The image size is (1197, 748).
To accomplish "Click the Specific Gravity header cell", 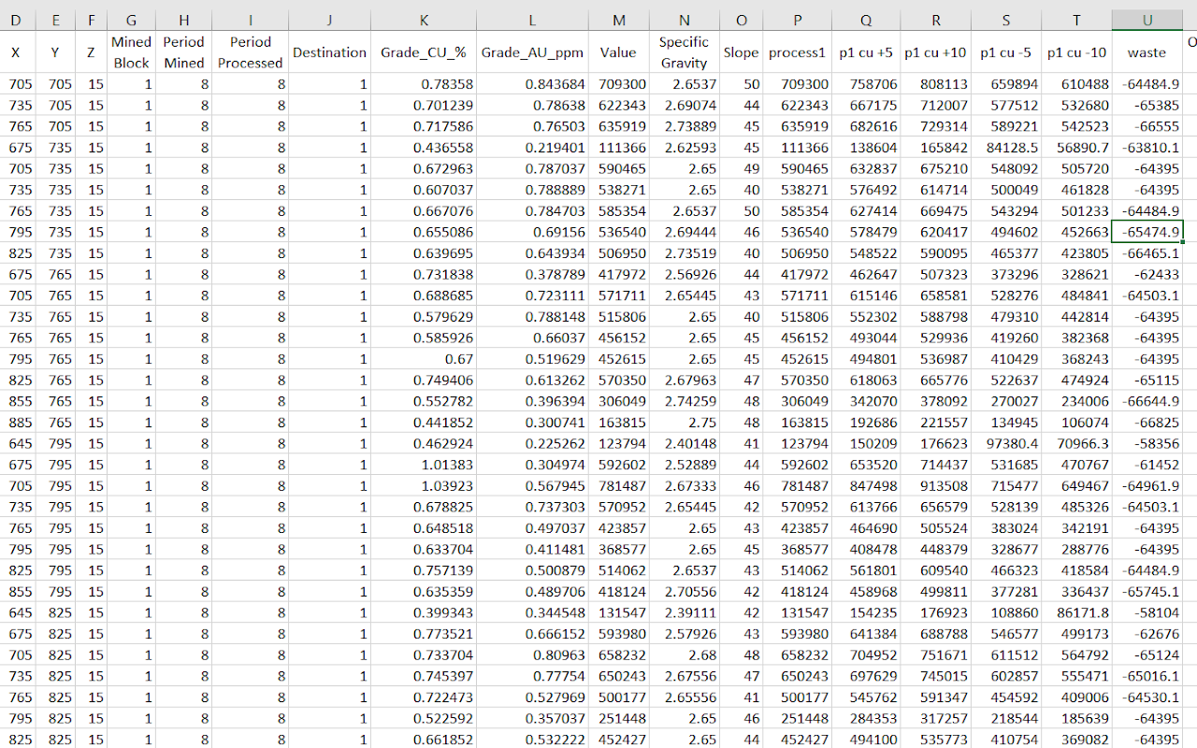I will tap(684, 52).
